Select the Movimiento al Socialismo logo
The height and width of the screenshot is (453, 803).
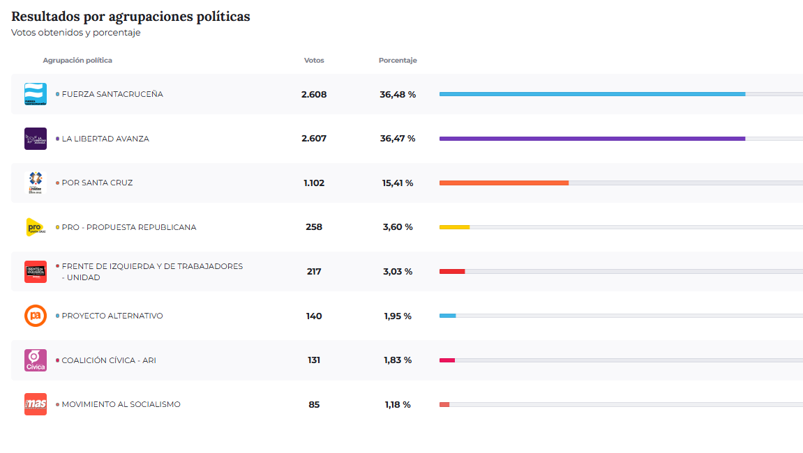35,404
